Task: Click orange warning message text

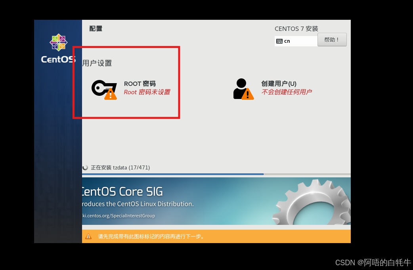Action: (x=151, y=237)
